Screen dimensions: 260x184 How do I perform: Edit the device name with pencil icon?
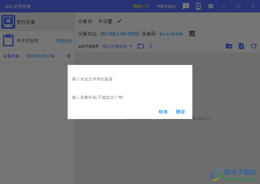click(x=119, y=21)
